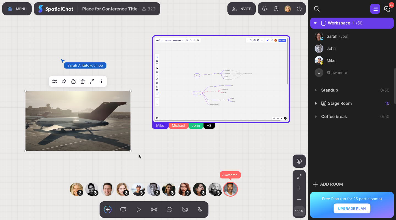The image size is (396, 220).
Task: Click fit-to-screen expand icon in zoom controls
Action: pyautogui.click(x=299, y=177)
